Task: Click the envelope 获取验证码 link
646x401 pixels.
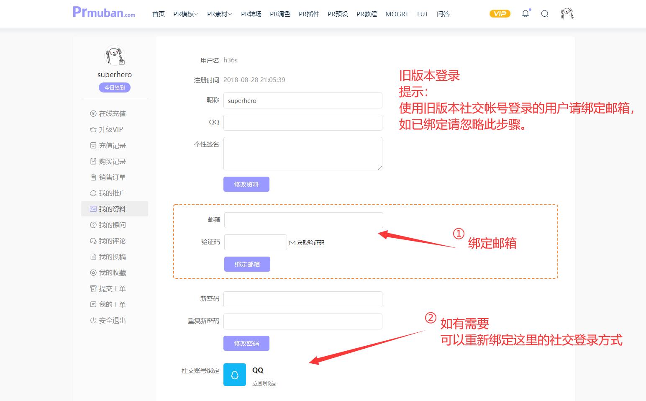Action: (307, 243)
